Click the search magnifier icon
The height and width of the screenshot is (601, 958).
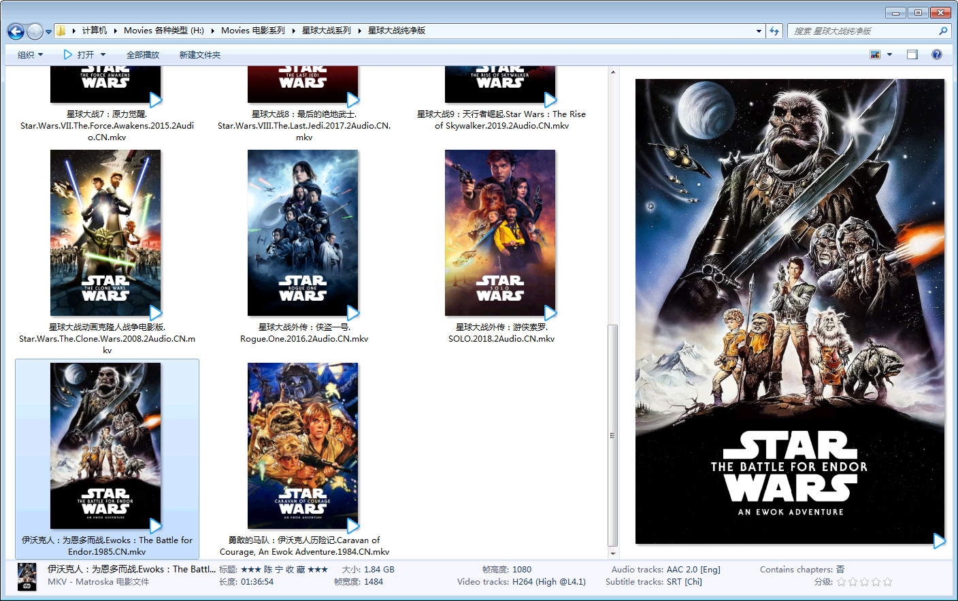943,31
